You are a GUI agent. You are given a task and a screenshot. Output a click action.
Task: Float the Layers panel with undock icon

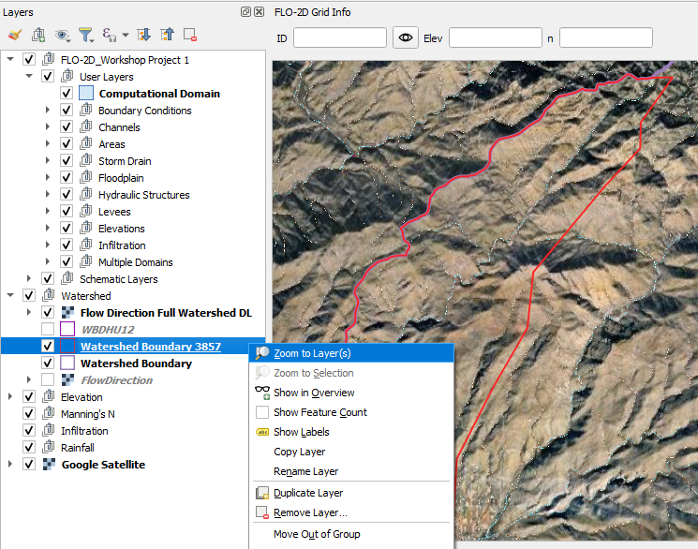pyautogui.click(x=246, y=12)
